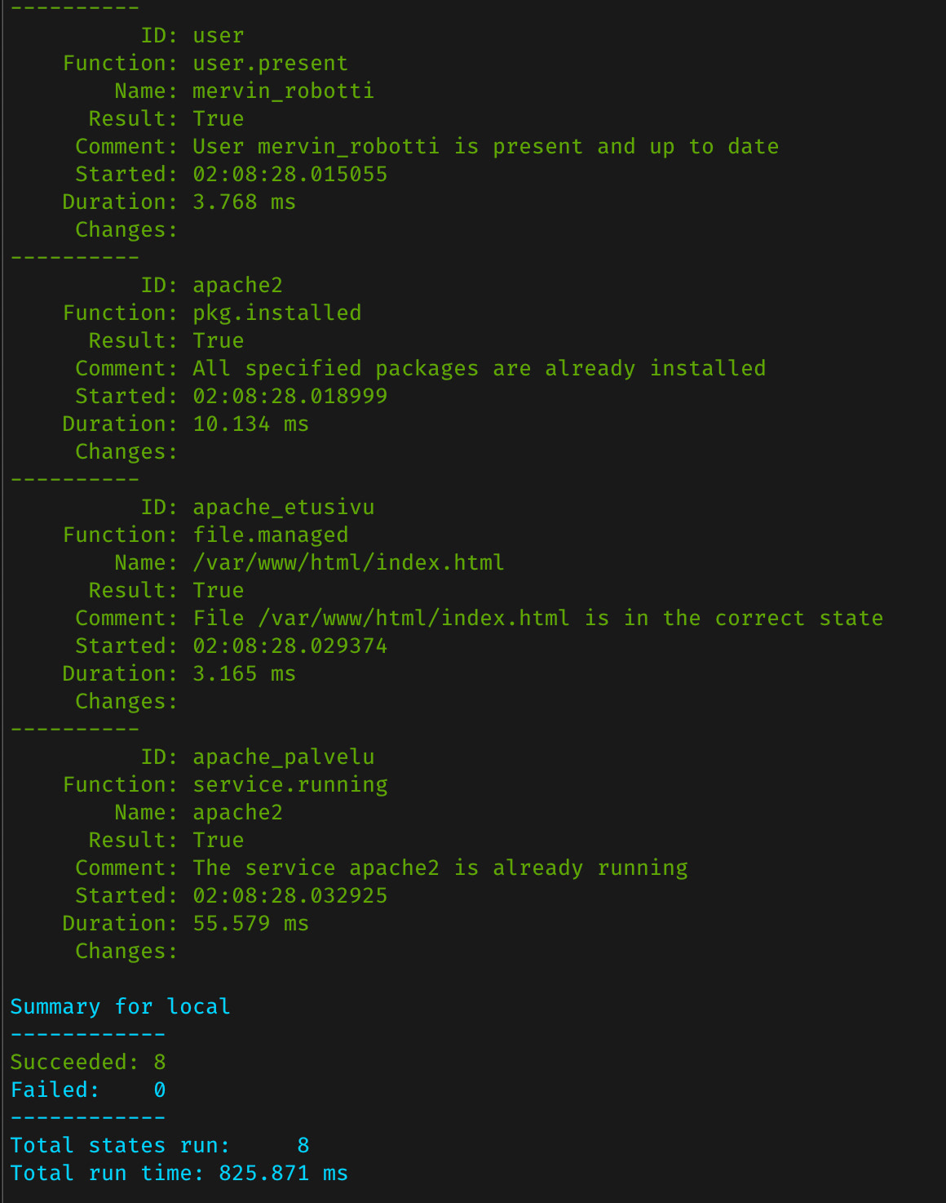Click the comment about user being up to date
Screen dimensions: 946x1203
[x=485, y=147]
